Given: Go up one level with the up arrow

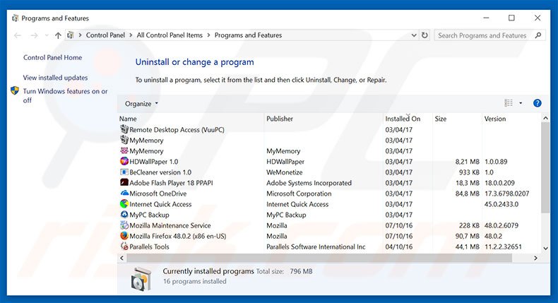Looking at the screenshot, I should (x=58, y=35).
